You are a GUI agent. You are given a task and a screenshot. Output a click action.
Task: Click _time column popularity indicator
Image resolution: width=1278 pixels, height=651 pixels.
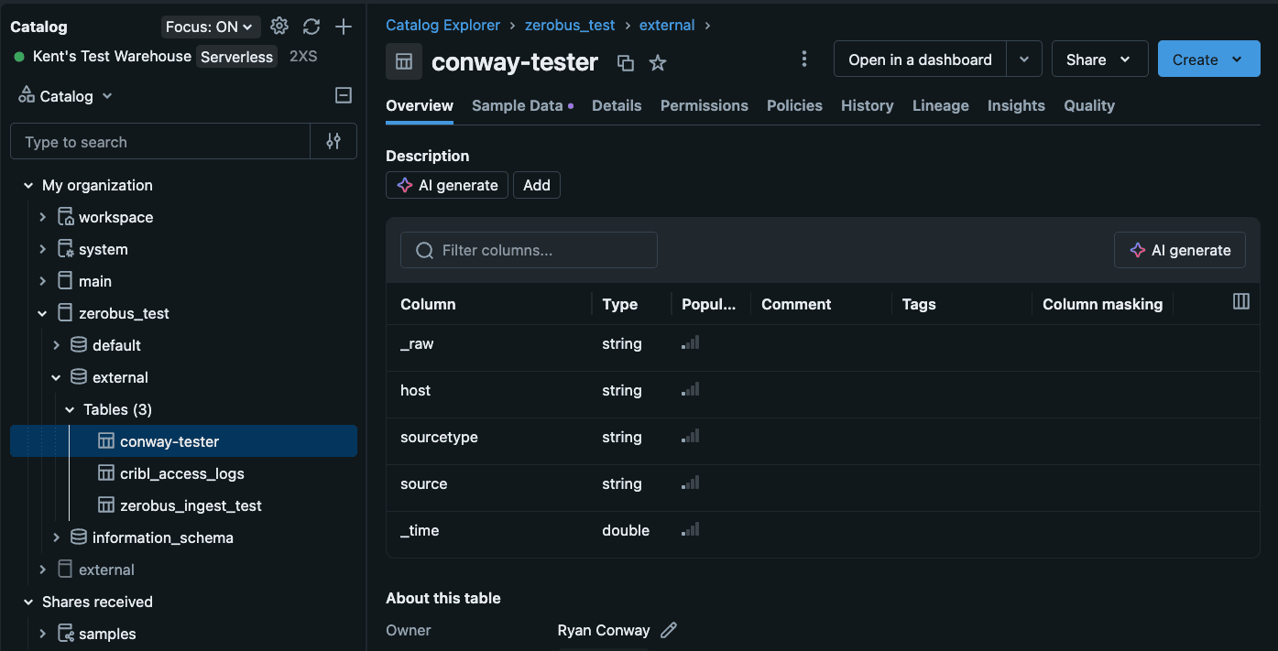[x=690, y=529]
